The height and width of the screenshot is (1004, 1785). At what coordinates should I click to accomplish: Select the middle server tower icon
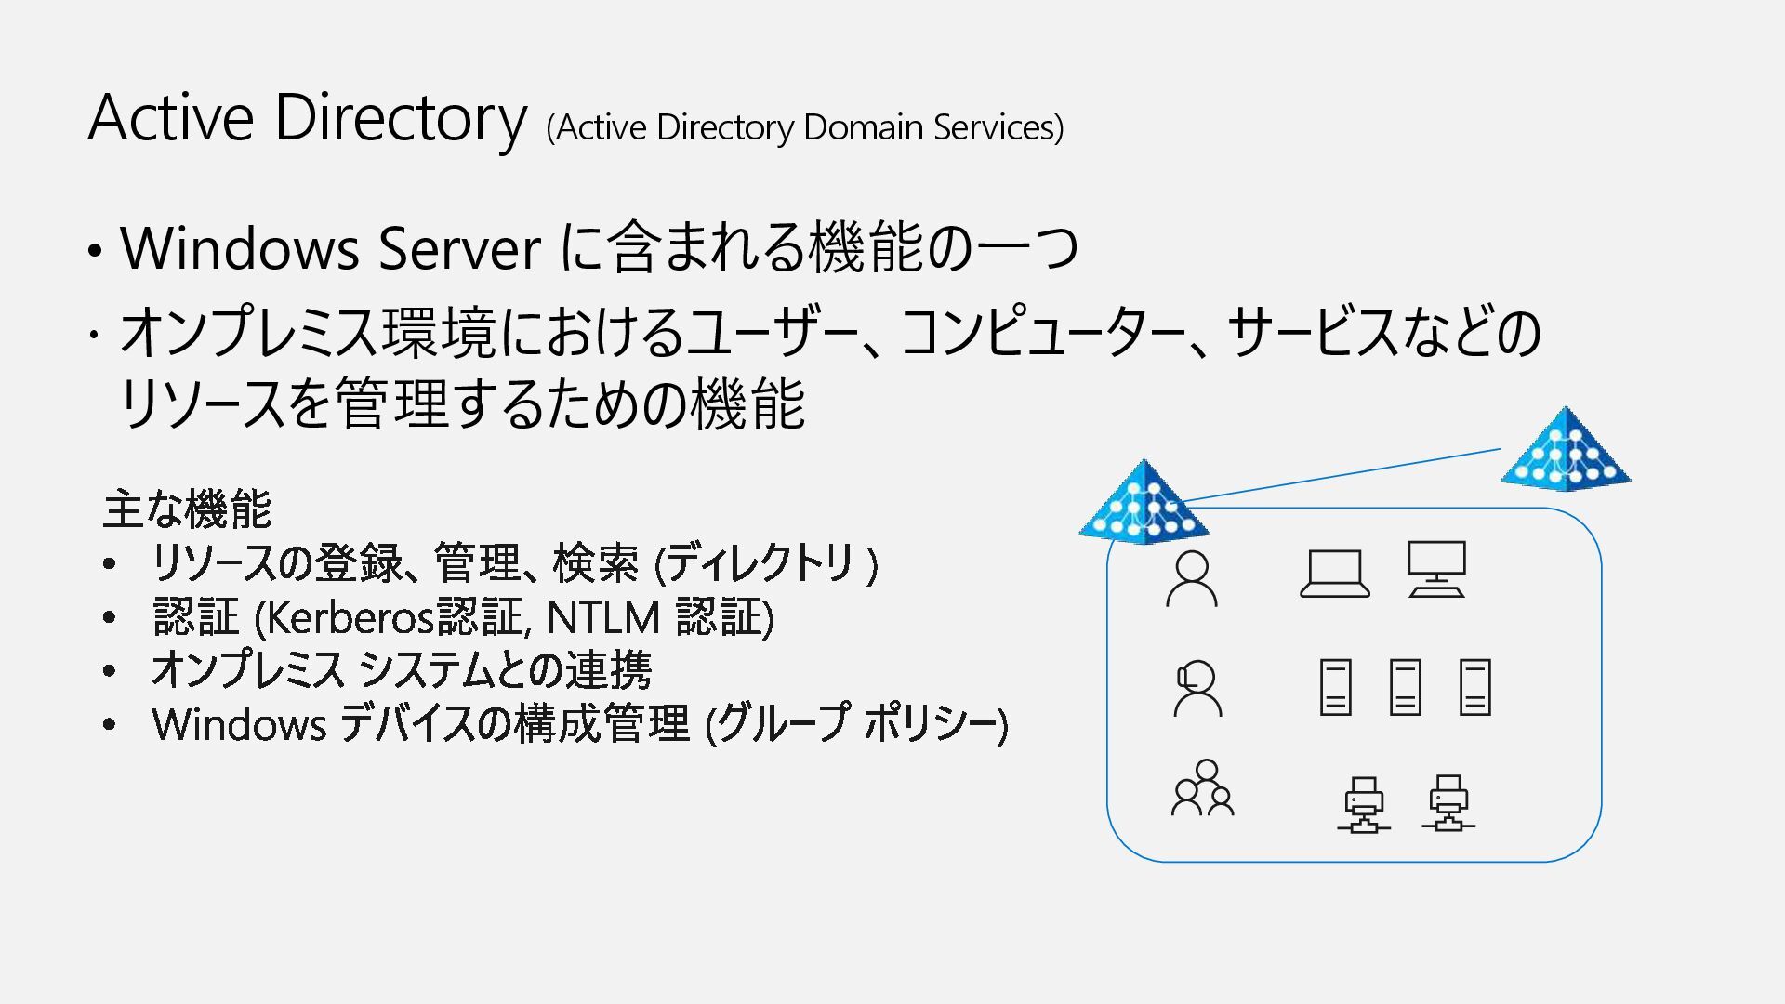[x=1405, y=688]
